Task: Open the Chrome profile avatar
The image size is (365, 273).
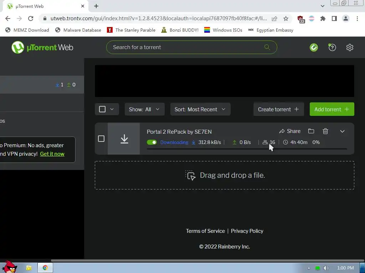Action: (x=346, y=18)
